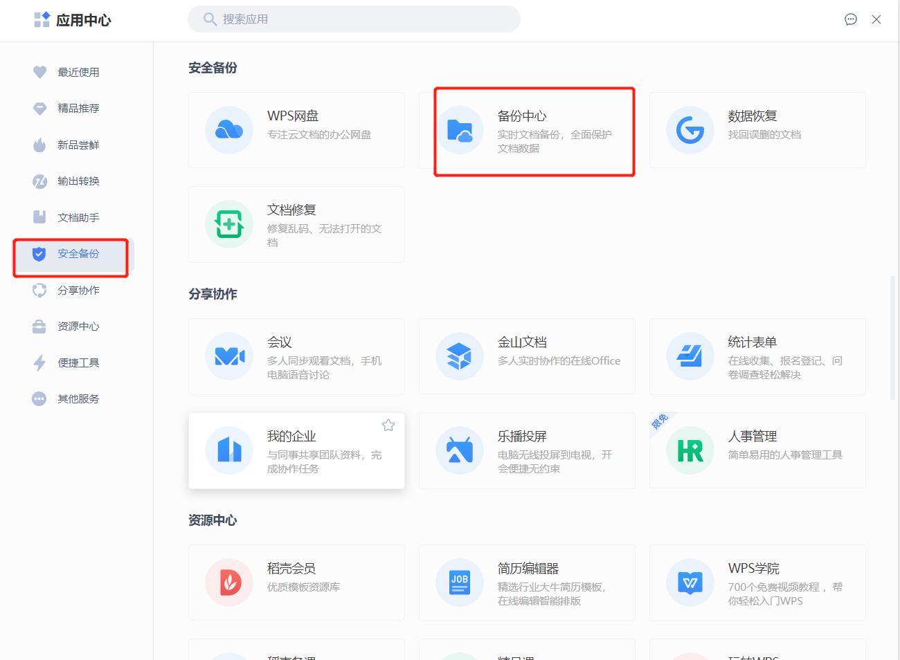Favorite 我的企业 using the star
The image size is (900, 660).
click(388, 425)
